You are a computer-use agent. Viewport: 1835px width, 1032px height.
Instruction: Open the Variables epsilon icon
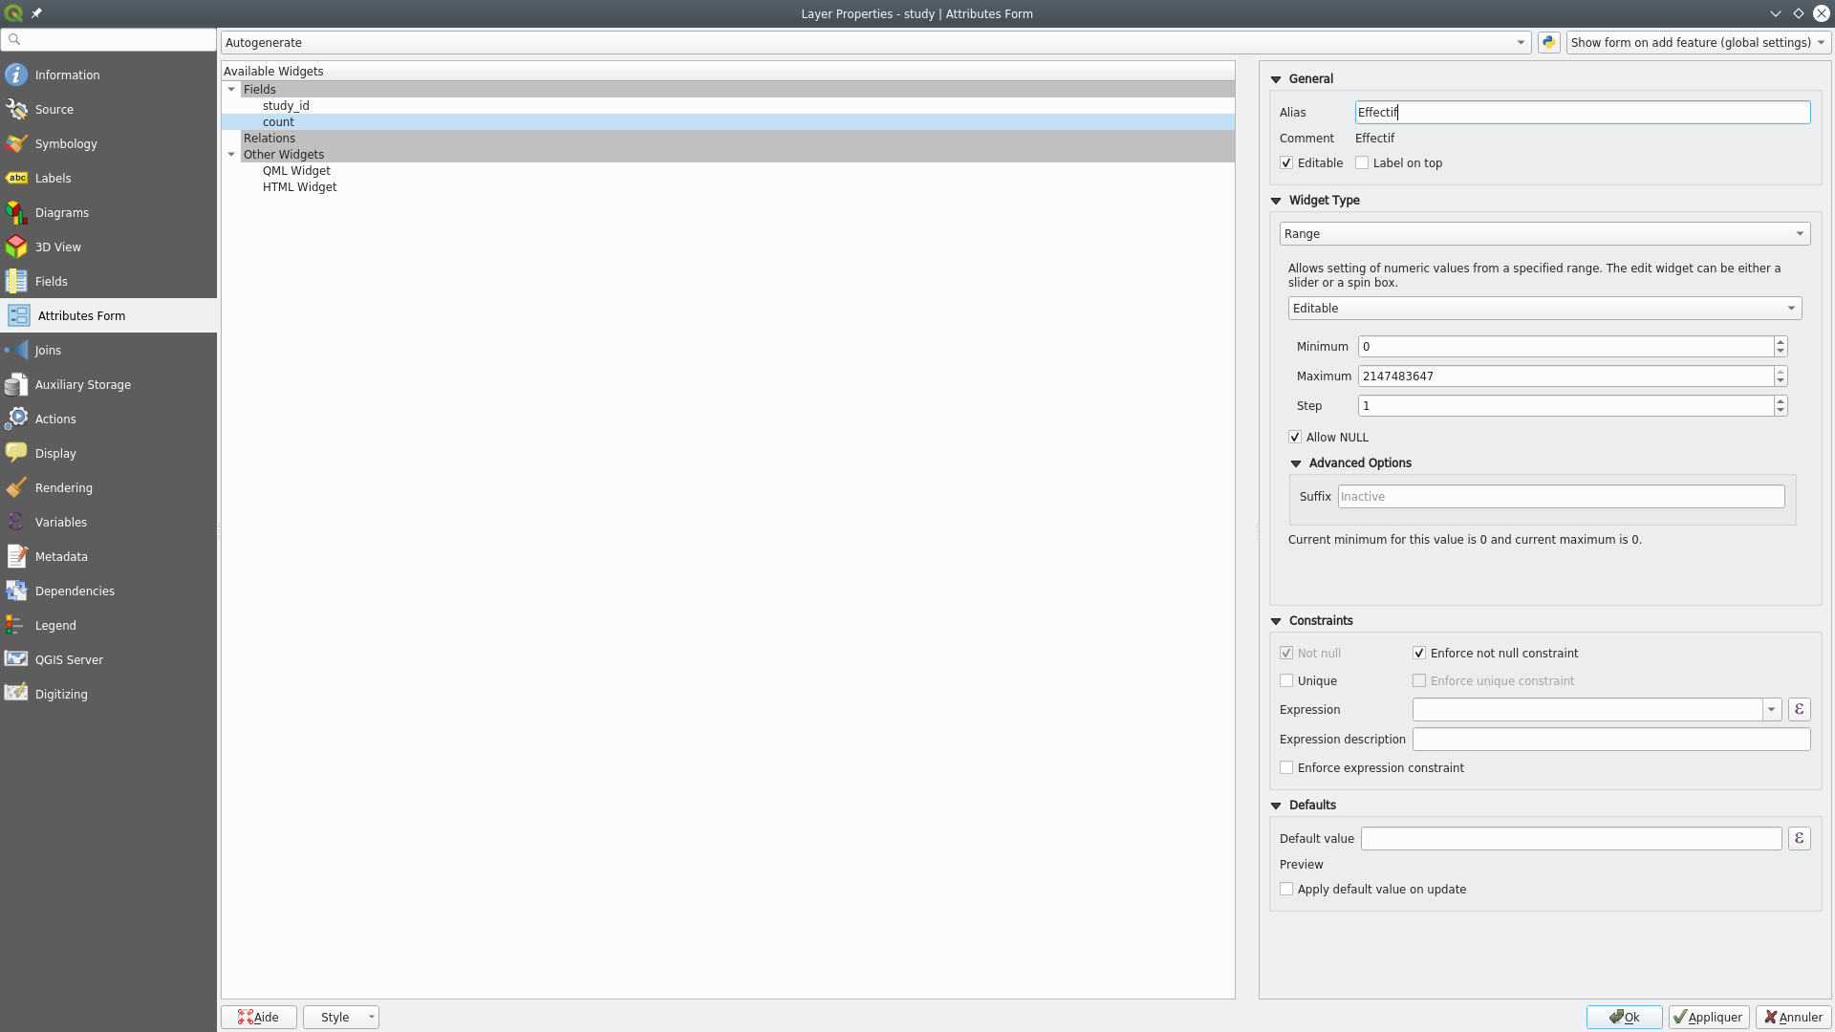click(16, 522)
